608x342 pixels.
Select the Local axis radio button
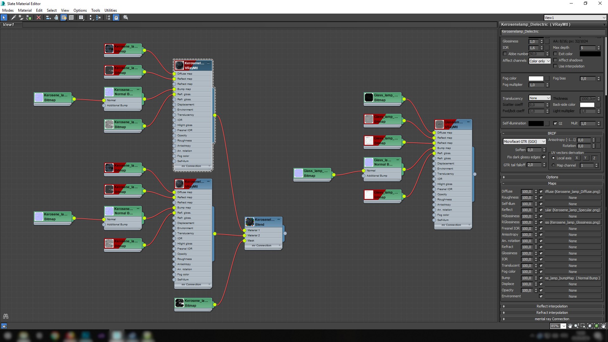pos(553,158)
